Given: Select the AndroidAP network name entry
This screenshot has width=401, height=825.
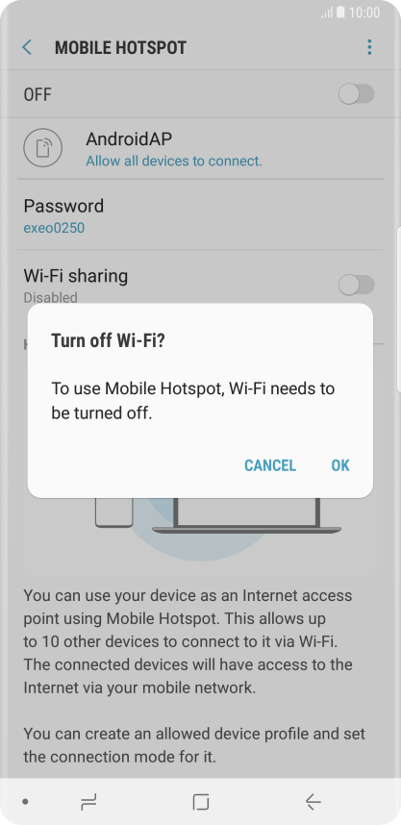Looking at the screenshot, I should click(x=129, y=138).
